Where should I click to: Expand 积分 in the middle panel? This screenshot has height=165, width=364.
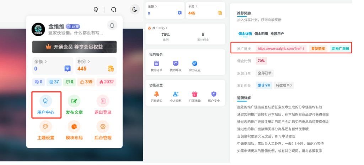pos(193,6)
